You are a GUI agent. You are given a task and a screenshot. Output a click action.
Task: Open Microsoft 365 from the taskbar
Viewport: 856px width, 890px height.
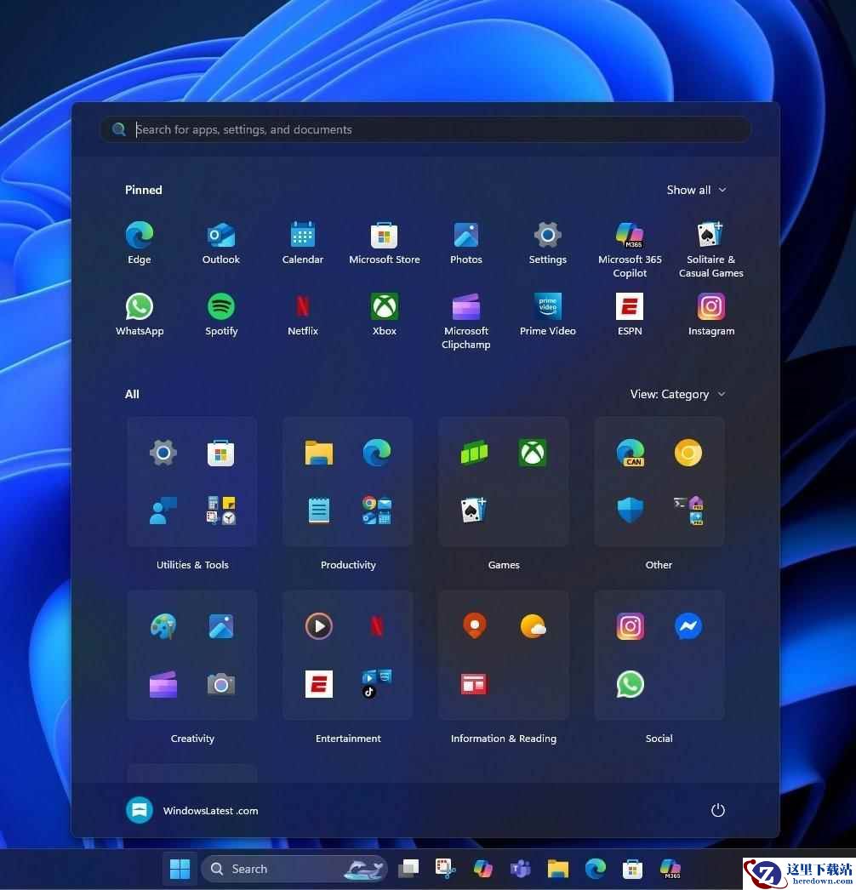[x=670, y=869]
